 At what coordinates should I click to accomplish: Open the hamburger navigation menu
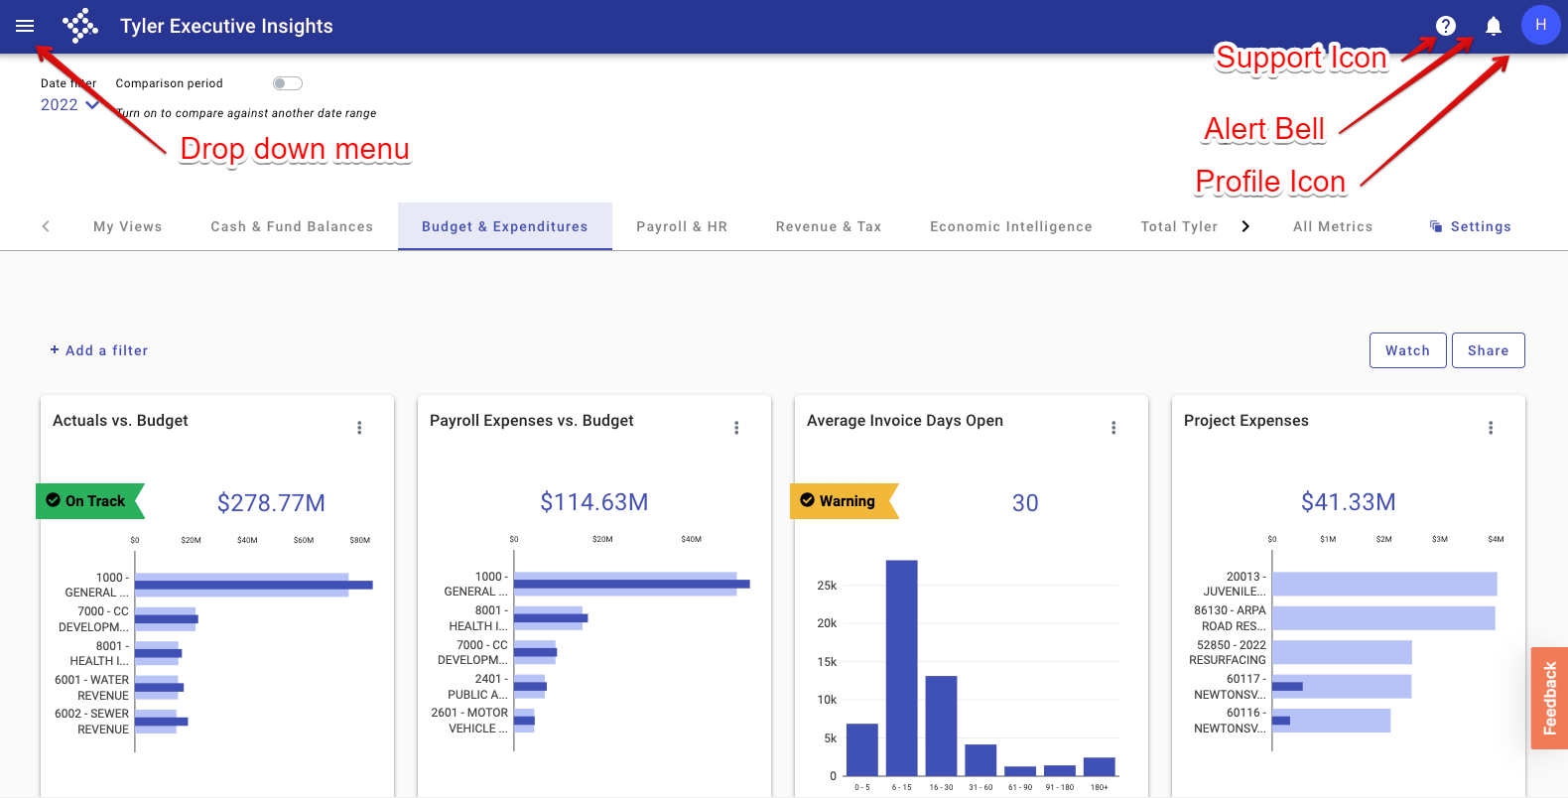pyautogui.click(x=25, y=26)
